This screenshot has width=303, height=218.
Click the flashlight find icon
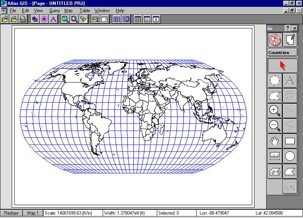[83, 19]
